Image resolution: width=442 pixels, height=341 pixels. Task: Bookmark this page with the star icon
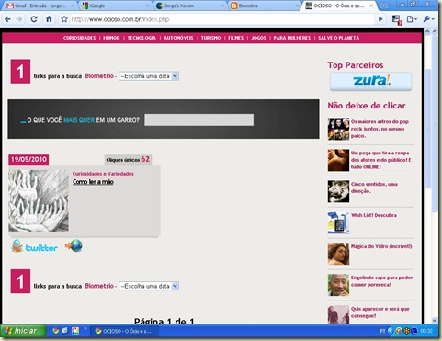(64, 19)
